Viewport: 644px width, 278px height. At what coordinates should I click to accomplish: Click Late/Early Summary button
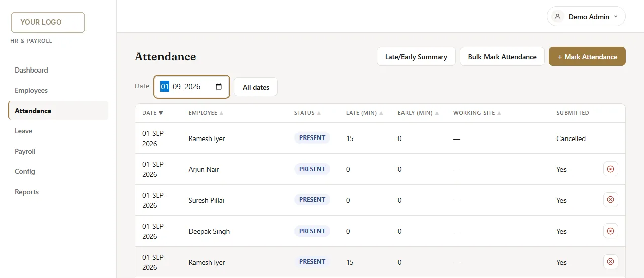pyautogui.click(x=416, y=56)
